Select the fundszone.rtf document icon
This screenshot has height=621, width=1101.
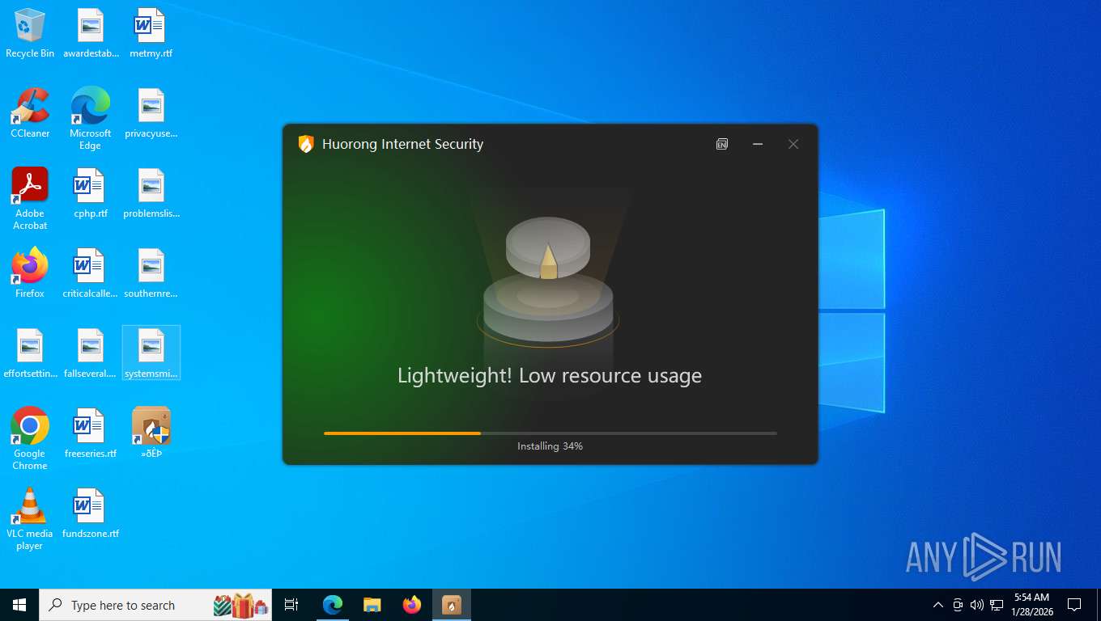91,513
